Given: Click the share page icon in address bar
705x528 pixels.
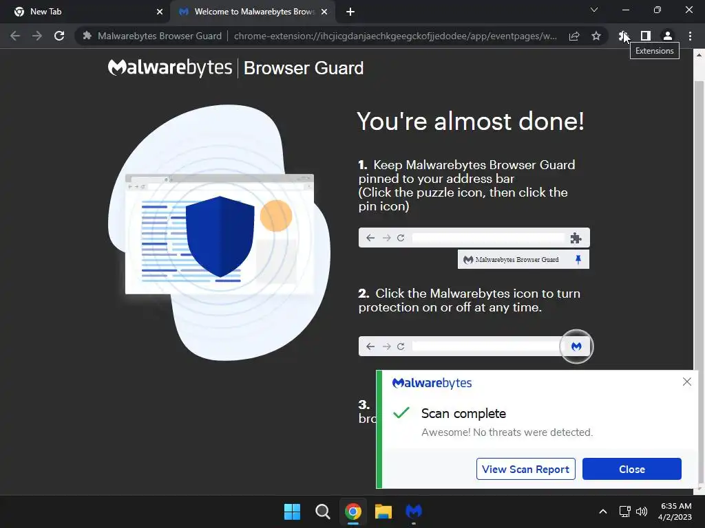Looking at the screenshot, I should click(x=574, y=36).
